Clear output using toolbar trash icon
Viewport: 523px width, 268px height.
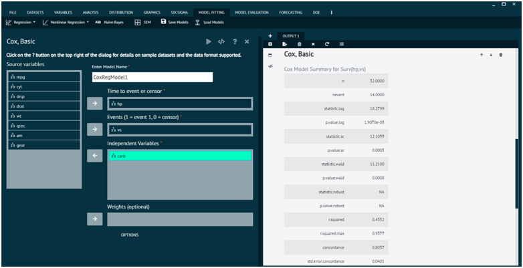pyautogui.click(x=299, y=44)
